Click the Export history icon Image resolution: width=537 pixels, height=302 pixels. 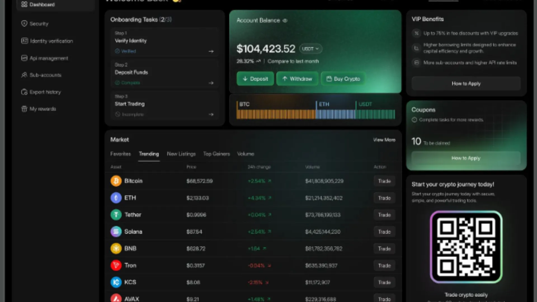point(24,92)
